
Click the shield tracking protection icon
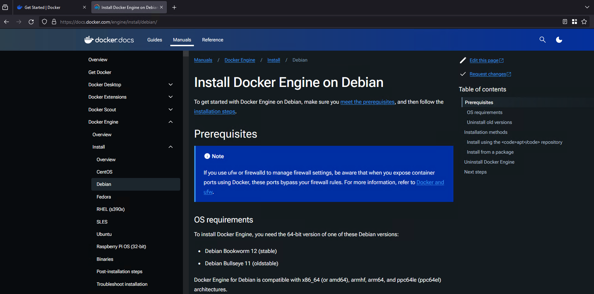tap(44, 22)
